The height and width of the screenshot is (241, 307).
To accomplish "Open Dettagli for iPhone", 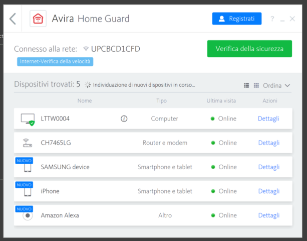I will click(269, 191).
